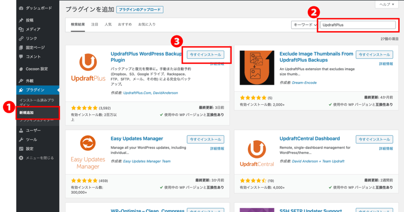Click the media icon beside メディア
The image size is (404, 212).
pos(21,29)
